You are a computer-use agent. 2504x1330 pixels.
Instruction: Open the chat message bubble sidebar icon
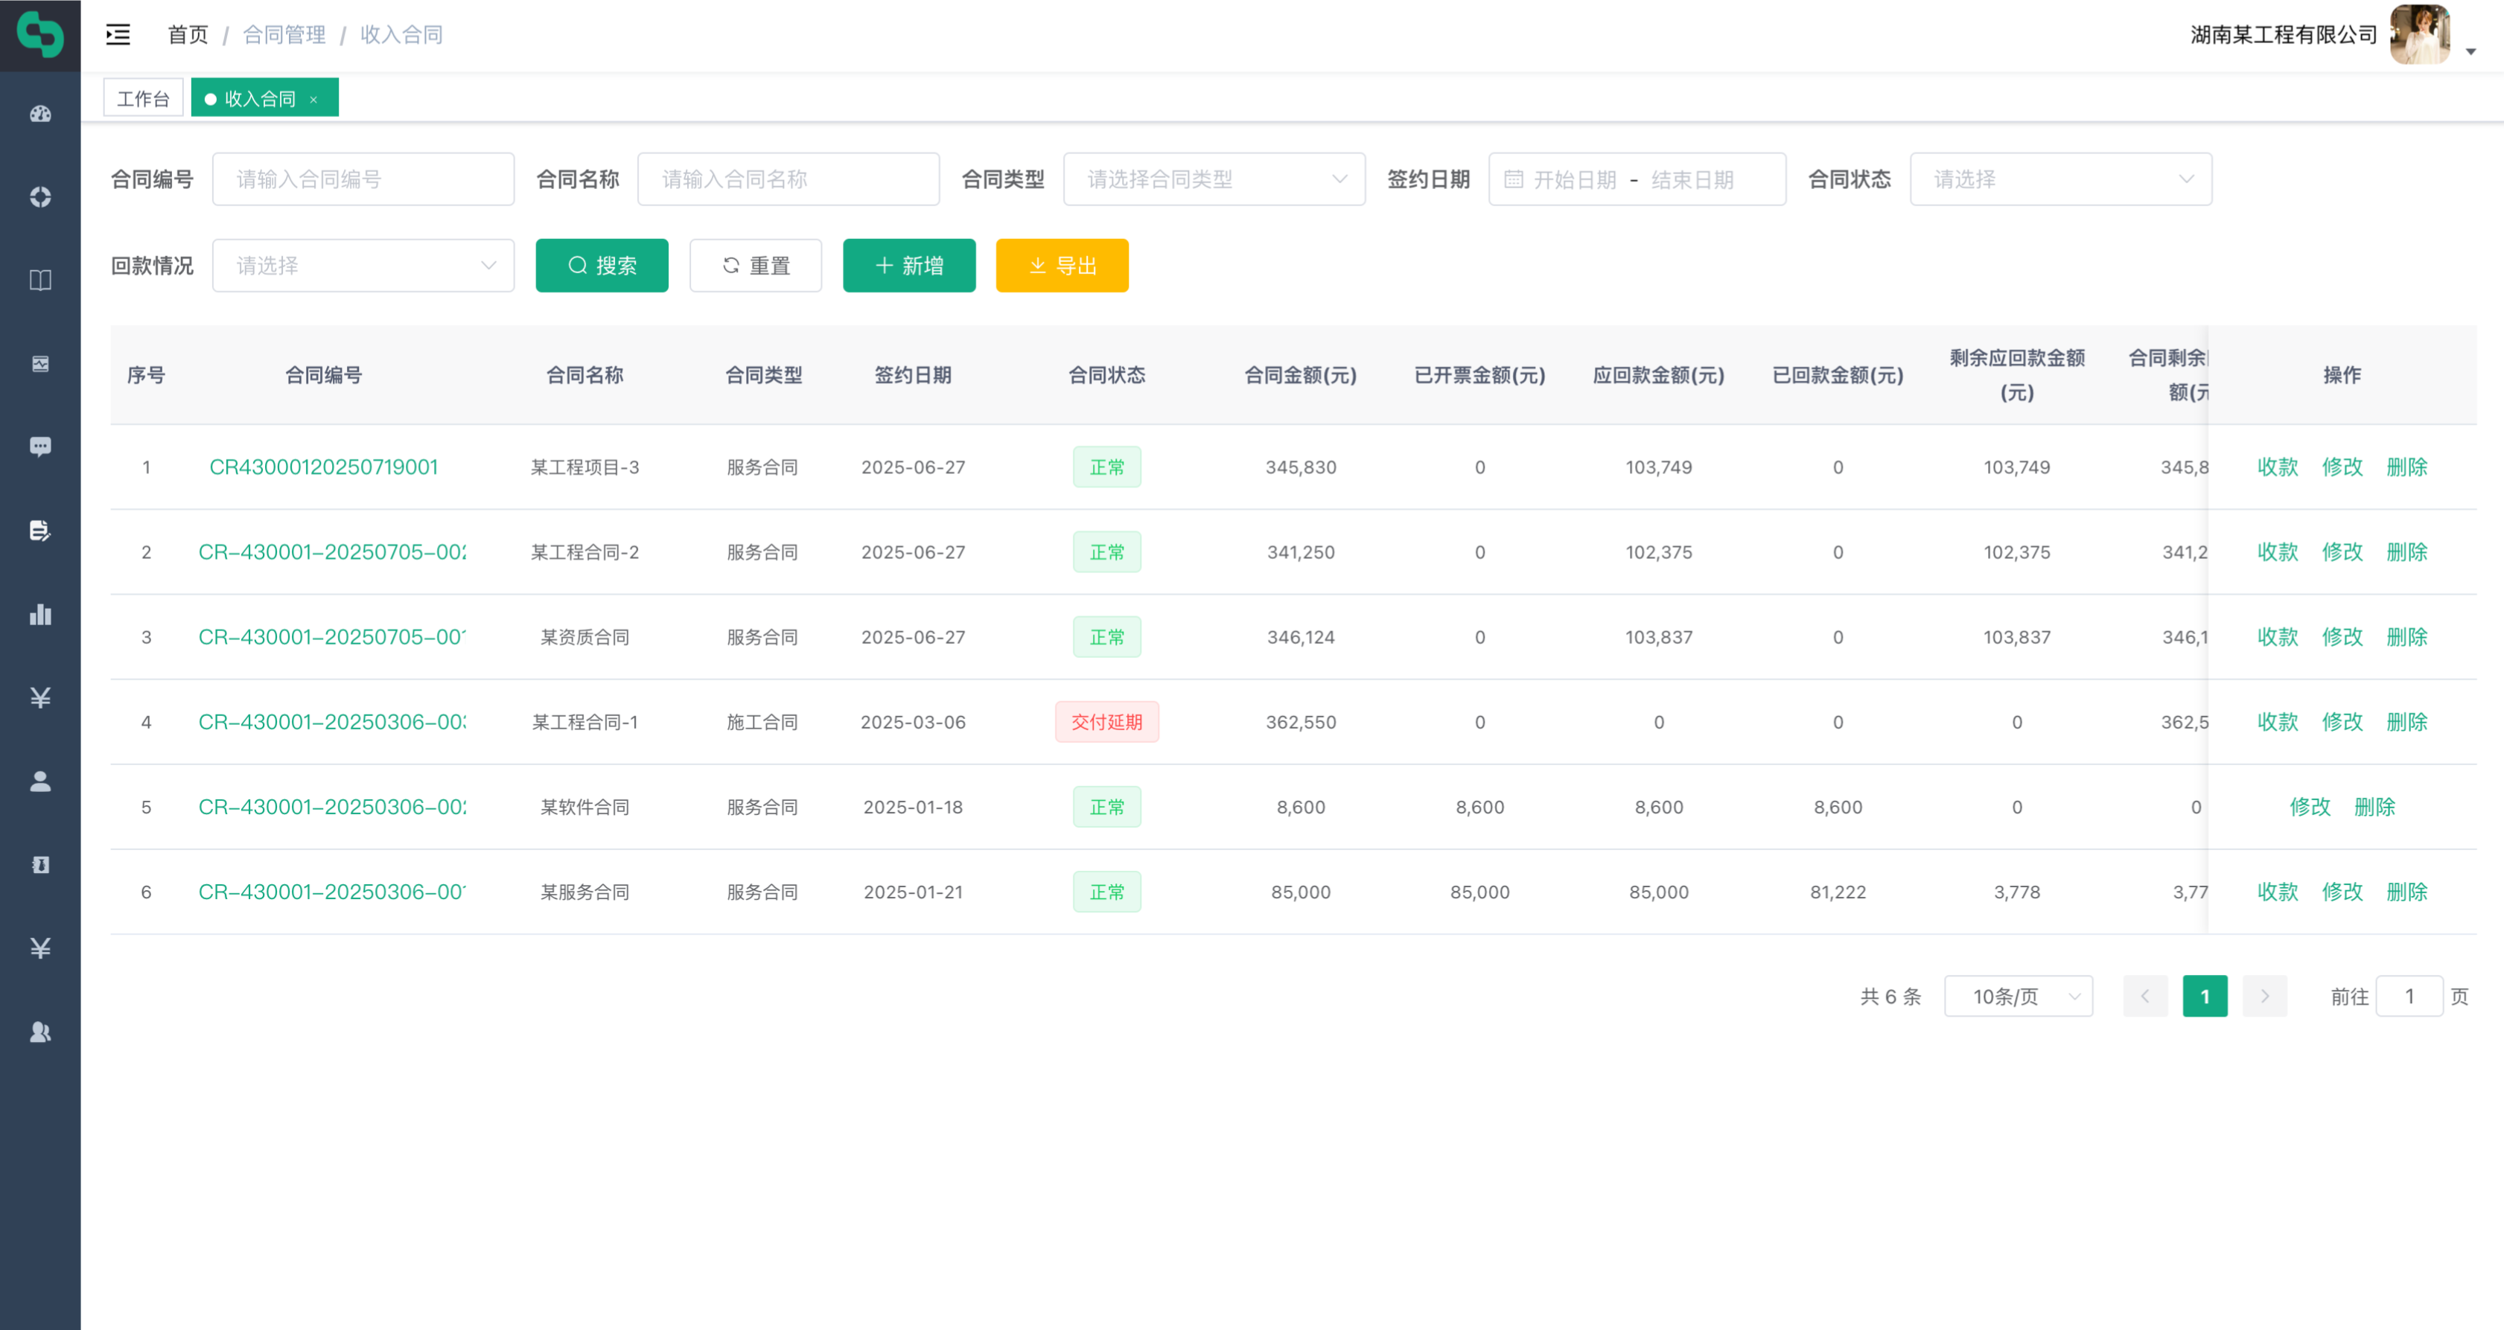pos(40,447)
